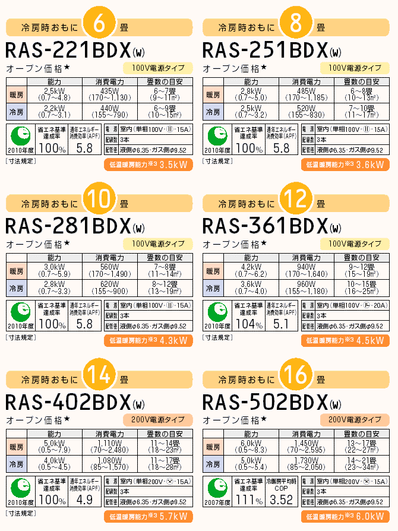
Task: Select the 200V電源タイプ label for RAS-502BDX
Action: coord(355,420)
